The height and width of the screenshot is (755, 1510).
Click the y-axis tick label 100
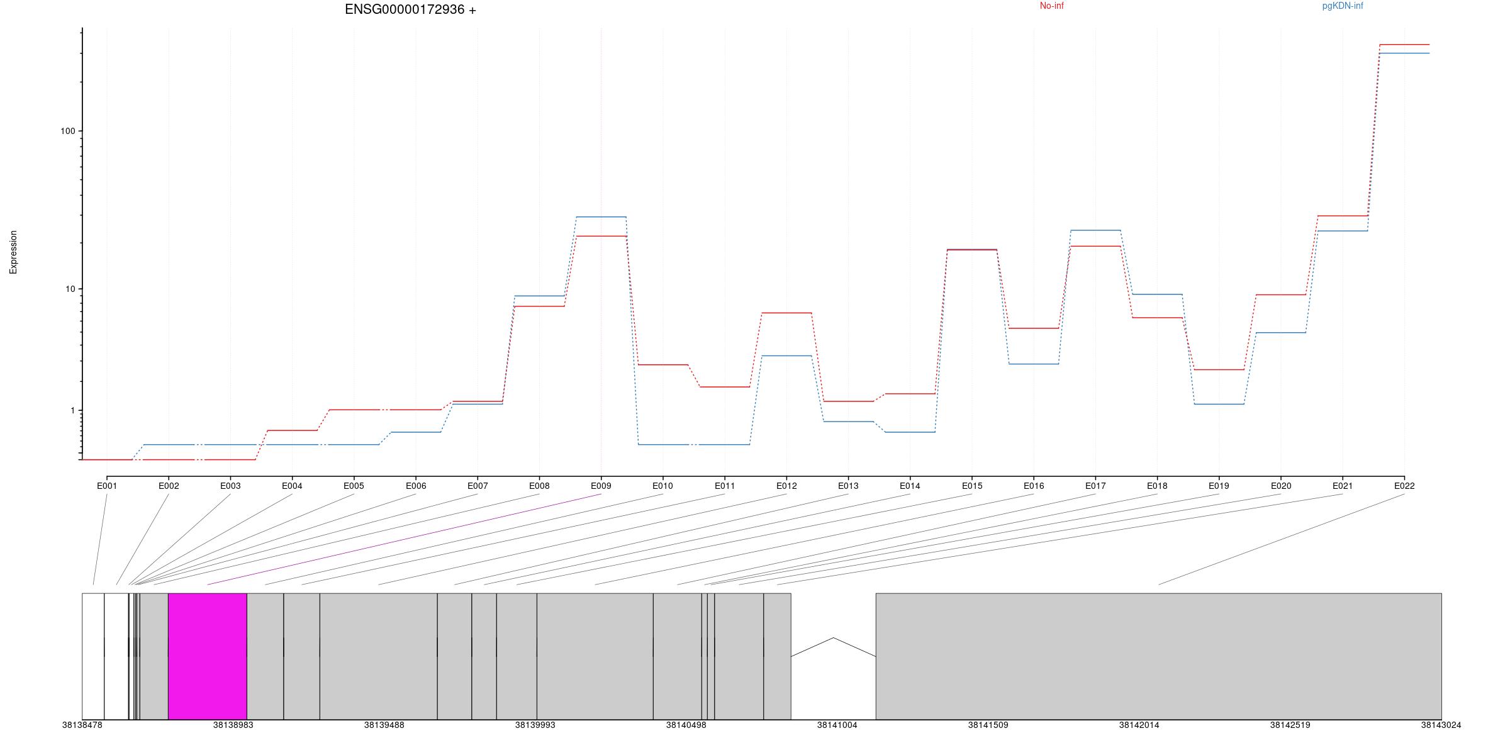[67, 131]
